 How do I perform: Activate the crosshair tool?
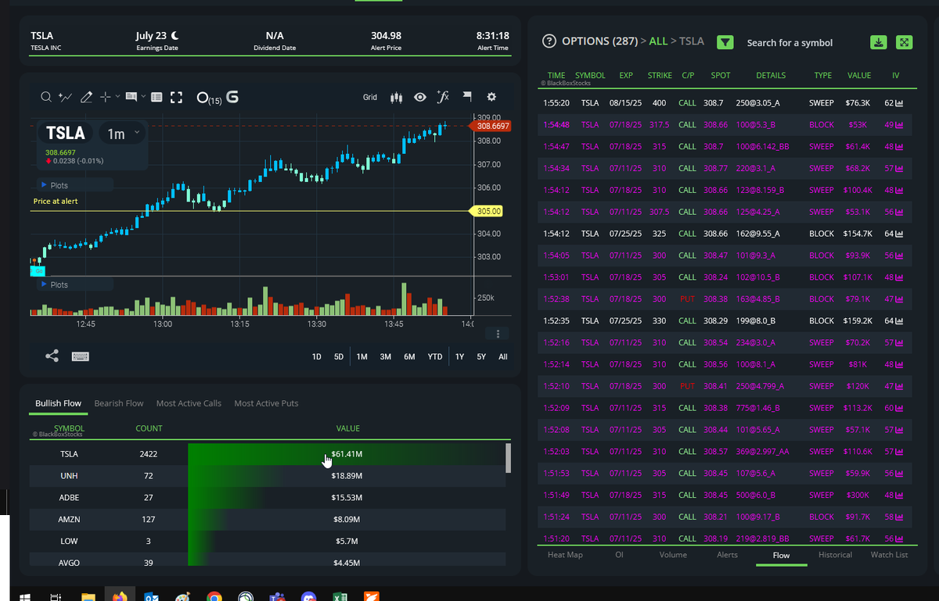(x=106, y=97)
